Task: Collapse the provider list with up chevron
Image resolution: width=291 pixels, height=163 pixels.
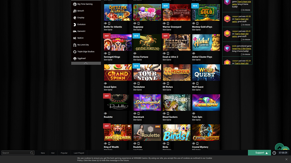Action: (x=86, y=63)
